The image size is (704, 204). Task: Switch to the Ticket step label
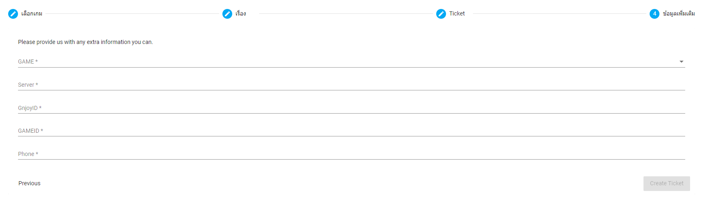[x=457, y=14]
